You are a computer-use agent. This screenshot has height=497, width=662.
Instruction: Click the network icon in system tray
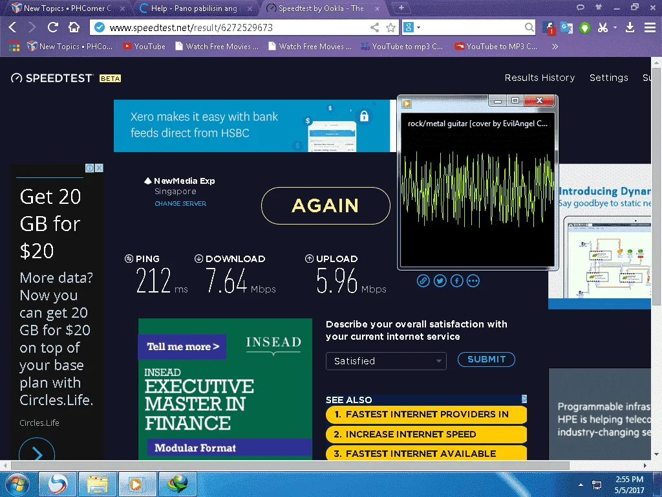coord(597,484)
